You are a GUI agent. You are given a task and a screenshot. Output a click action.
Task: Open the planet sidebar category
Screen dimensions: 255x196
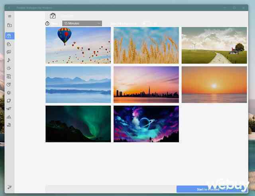pyautogui.click(x=9, y=101)
